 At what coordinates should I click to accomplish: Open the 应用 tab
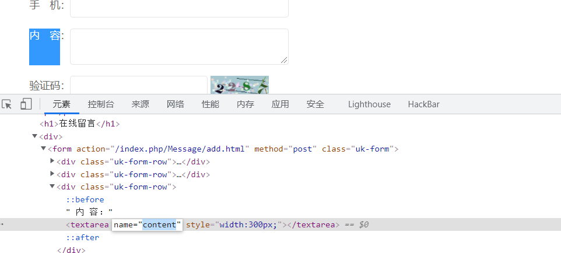[280, 104]
